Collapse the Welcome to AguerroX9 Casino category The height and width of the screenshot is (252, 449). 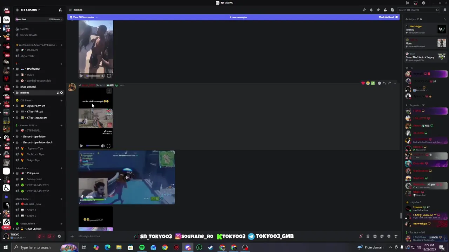point(36,45)
